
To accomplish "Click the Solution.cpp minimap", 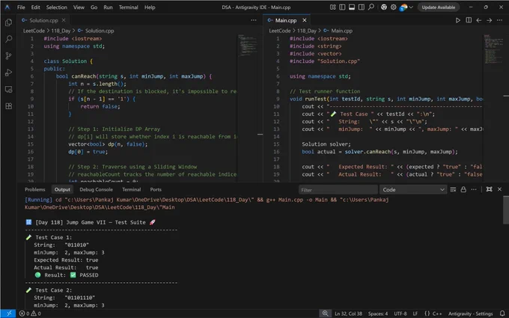I will click(x=248, y=46).
